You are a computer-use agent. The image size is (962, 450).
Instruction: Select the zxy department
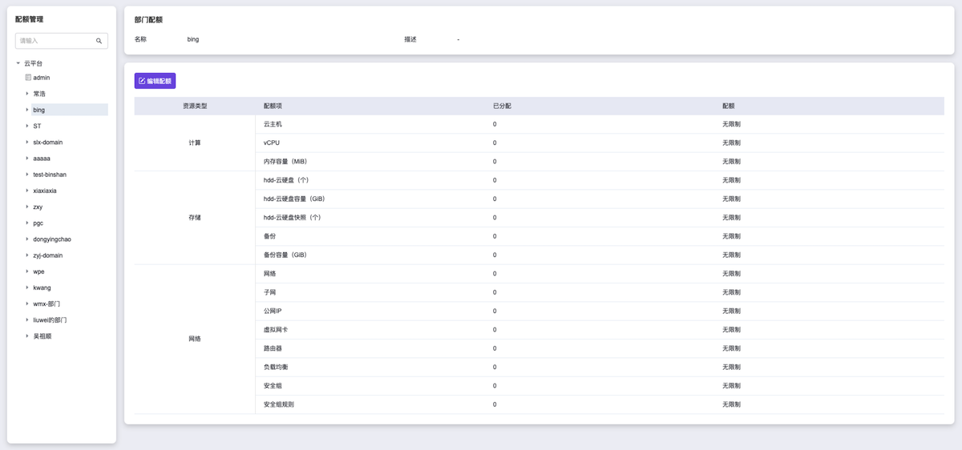click(x=38, y=207)
